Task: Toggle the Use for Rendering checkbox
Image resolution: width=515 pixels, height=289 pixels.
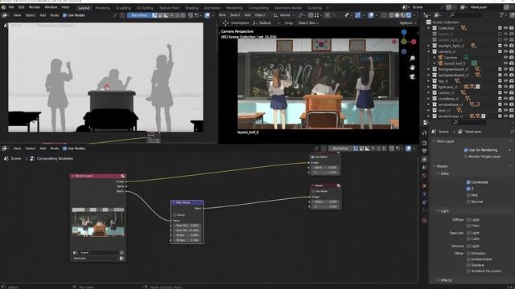Action: tap(466, 150)
